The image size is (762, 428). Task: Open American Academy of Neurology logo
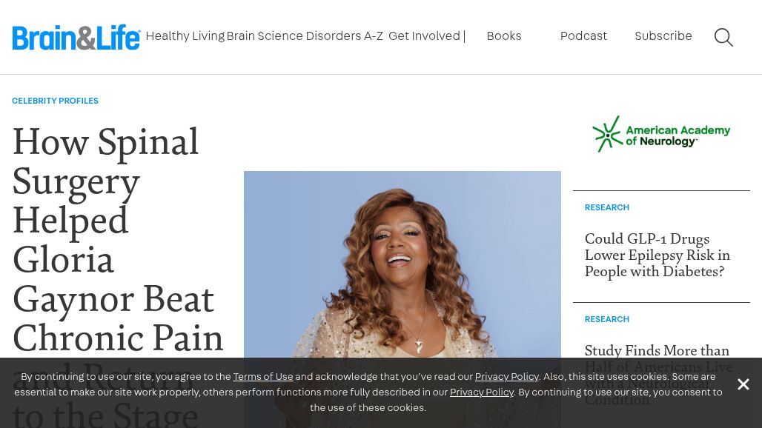coord(661,134)
